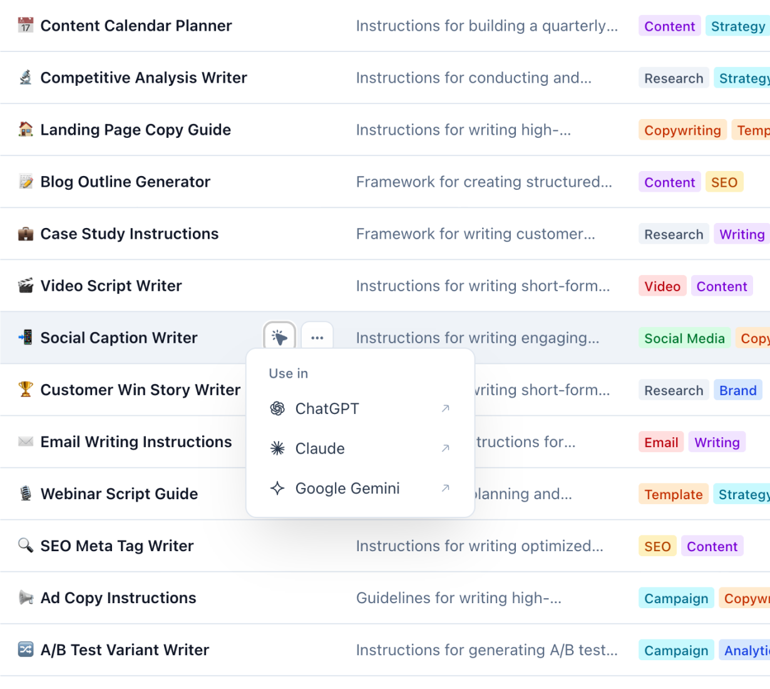Open the three-dot options menu for Social Caption Writer
770x689 pixels.
coord(317,336)
